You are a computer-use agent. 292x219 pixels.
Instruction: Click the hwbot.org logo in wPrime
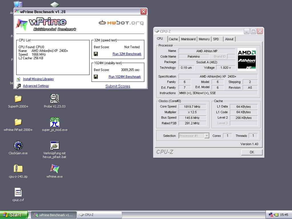click(x=121, y=23)
